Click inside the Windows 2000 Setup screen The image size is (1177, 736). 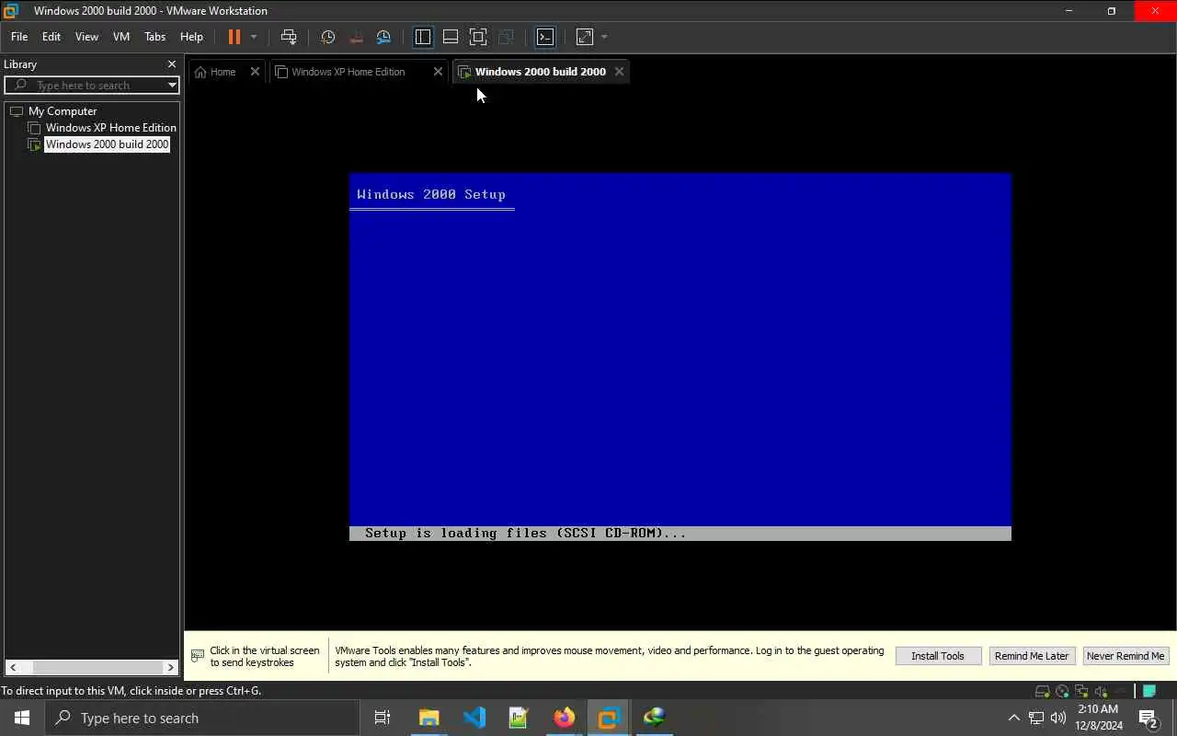click(680, 357)
